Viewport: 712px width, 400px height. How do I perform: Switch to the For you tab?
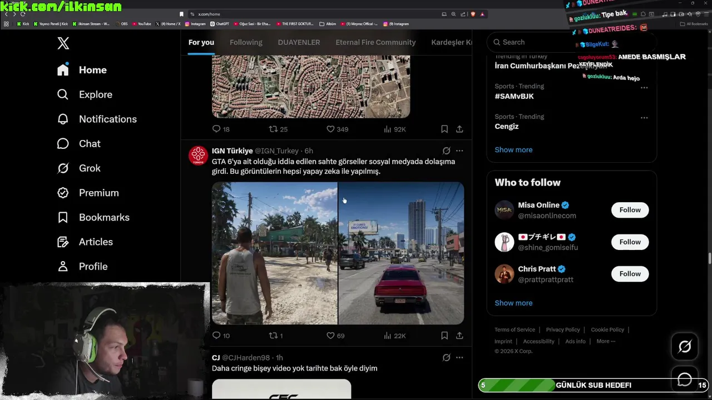201,42
